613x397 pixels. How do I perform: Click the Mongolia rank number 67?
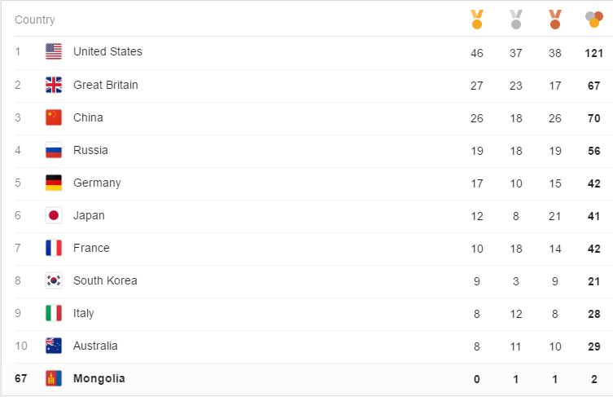click(20, 378)
